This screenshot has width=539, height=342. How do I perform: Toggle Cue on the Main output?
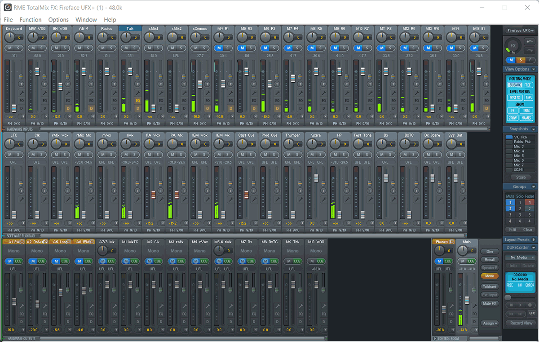pos(471,261)
